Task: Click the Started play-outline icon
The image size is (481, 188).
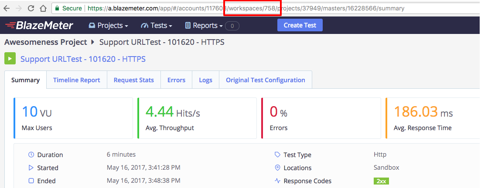Action: (31, 168)
